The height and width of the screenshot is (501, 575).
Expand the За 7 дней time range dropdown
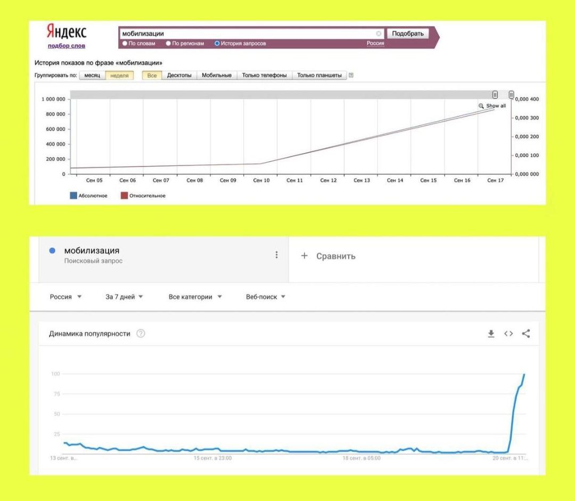click(x=124, y=297)
